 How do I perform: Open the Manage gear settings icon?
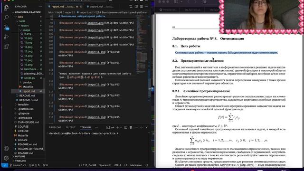tap(6, 158)
